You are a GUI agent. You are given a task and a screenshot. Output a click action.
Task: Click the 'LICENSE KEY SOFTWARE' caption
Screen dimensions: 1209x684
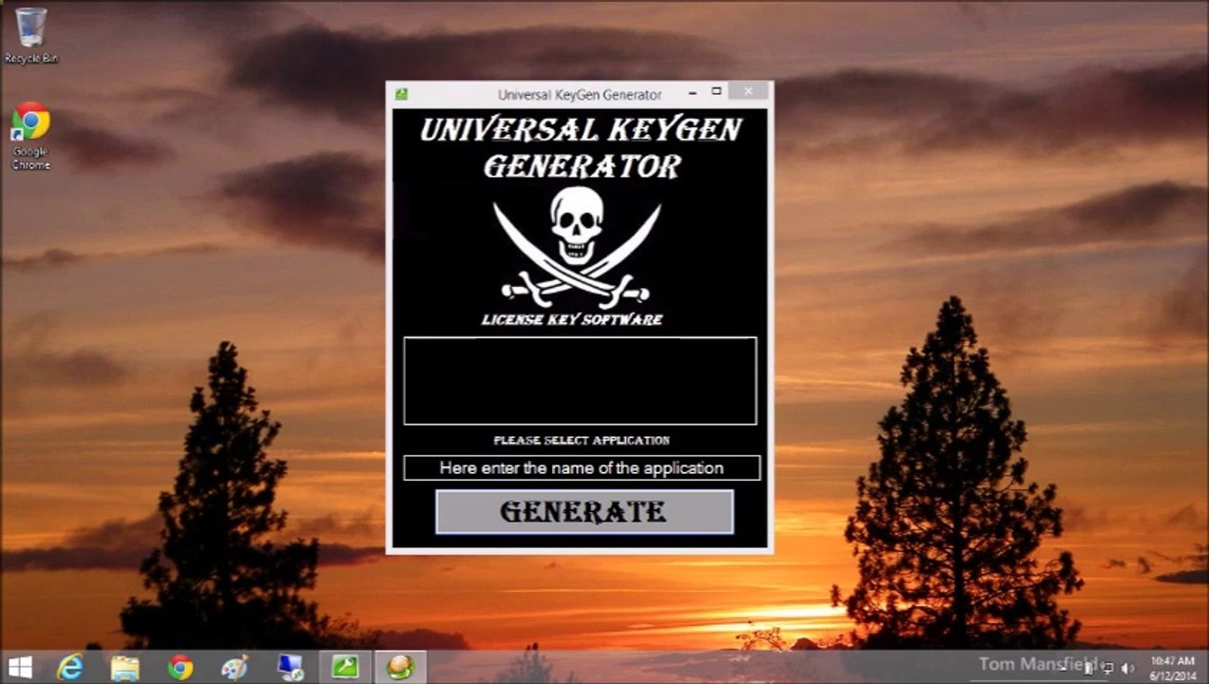(572, 319)
